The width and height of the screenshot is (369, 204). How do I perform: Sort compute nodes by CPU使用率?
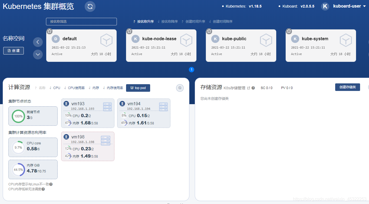click(74, 88)
